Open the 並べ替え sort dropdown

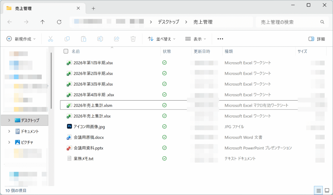tap(161, 39)
